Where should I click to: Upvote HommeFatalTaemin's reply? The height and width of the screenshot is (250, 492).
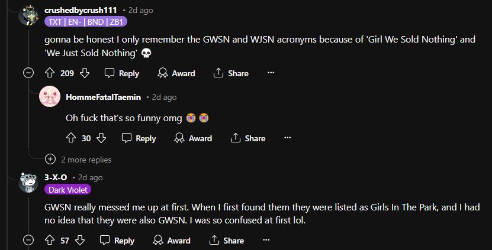[x=71, y=138]
